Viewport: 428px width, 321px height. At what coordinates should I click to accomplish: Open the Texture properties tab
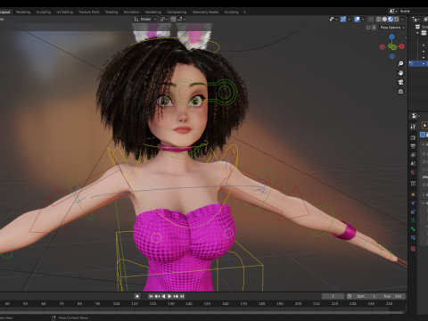(x=413, y=249)
